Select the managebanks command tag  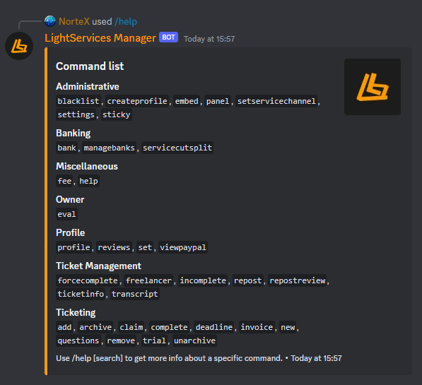110,148
